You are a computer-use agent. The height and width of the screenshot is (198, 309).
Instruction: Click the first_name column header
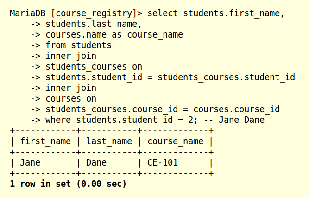click(x=45, y=141)
